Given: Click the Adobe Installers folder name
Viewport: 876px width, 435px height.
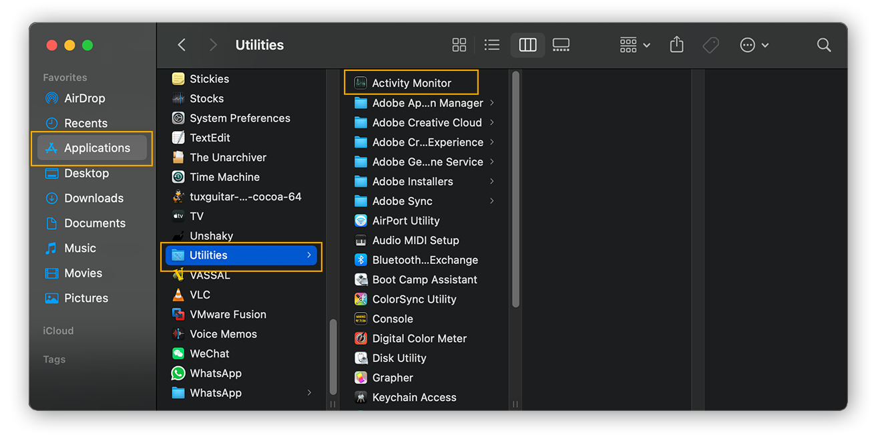Looking at the screenshot, I should (413, 181).
